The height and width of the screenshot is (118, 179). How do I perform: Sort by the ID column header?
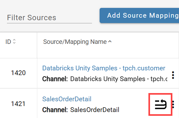(x=8, y=42)
